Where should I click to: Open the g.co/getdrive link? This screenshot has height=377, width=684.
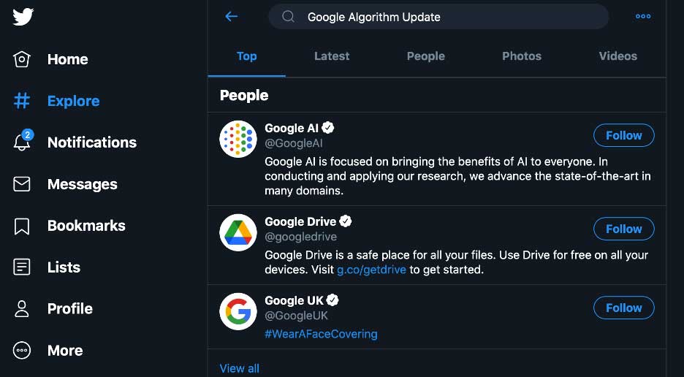click(371, 270)
